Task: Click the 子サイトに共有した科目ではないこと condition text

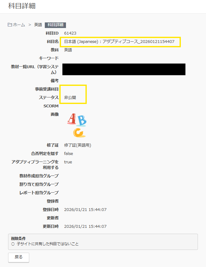Action: click(48, 244)
